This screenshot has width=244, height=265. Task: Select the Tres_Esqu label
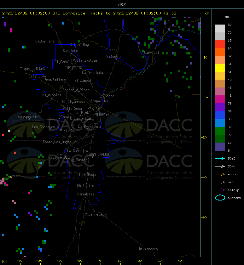coord(87,175)
